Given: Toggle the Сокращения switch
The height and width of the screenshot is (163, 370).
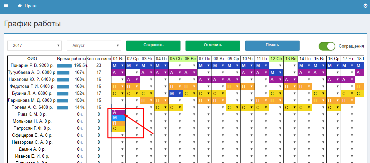Looking at the screenshot, I should (327, 46).
